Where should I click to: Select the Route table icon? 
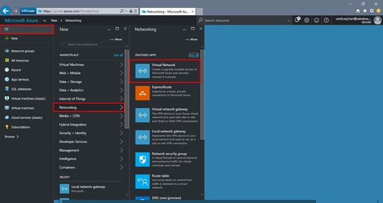142,181
